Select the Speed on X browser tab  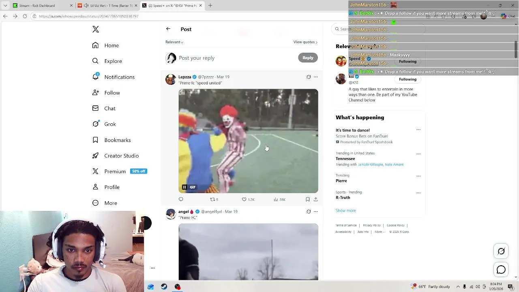tap(172, 6)
